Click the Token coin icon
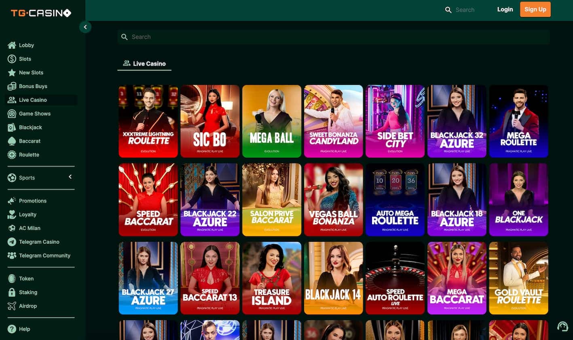573x340 pixels. point(12,279)
